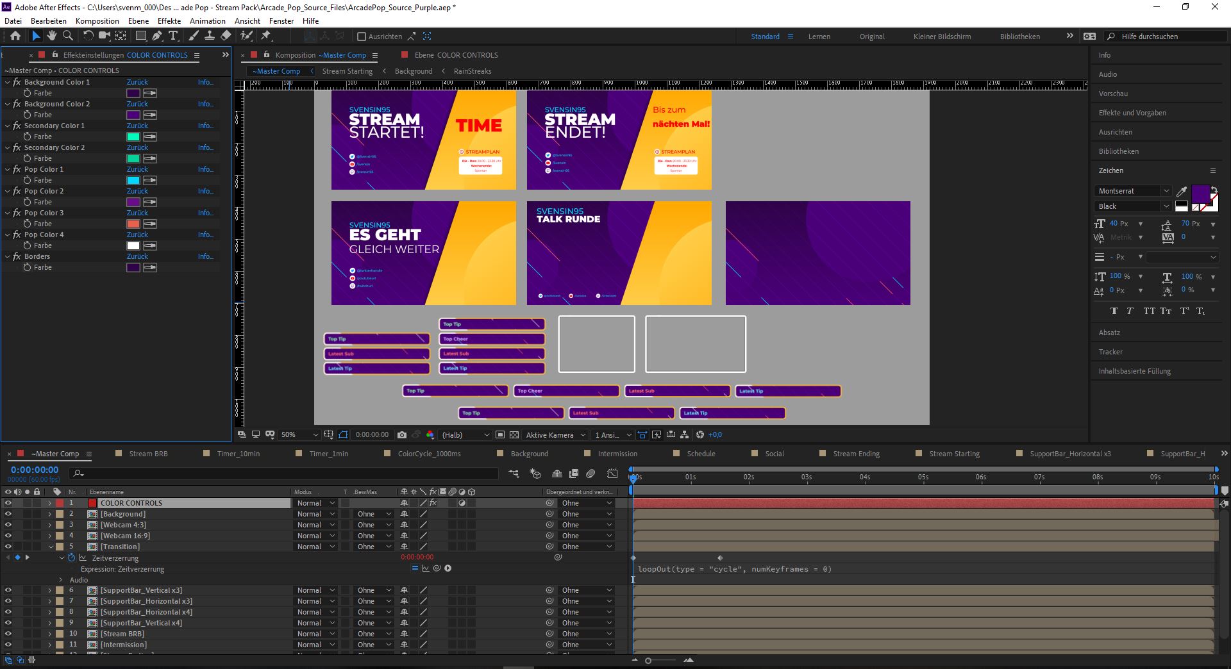Take a snapshot with camera icon
This screenshot has height=669, width=1231.
(402, 434)
